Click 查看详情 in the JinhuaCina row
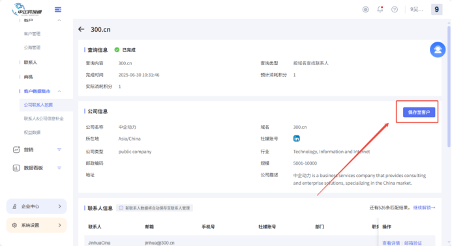Screen dimensions: 452x246 coord(391,243)
